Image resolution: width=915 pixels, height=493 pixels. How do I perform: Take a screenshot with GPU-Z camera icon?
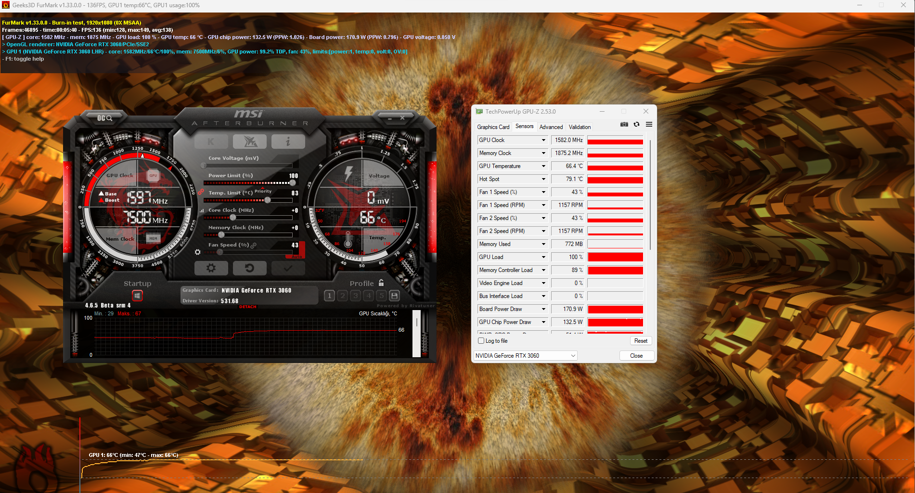click(624, 124)
